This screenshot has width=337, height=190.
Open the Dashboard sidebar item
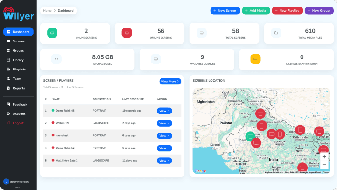point(18,32)
